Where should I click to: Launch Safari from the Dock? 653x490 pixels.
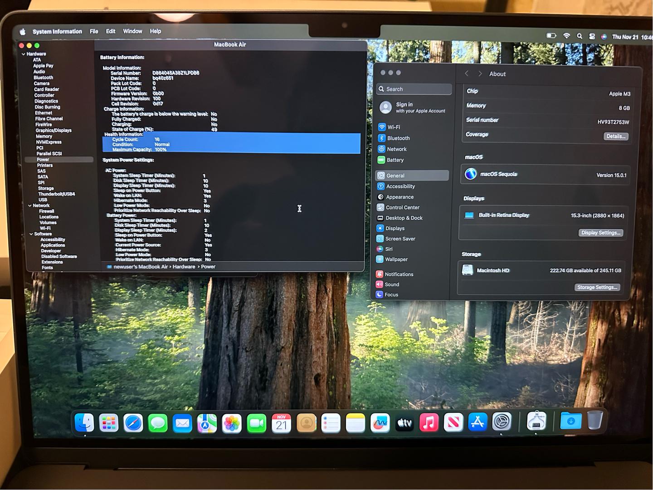click(x=133, y=423)
